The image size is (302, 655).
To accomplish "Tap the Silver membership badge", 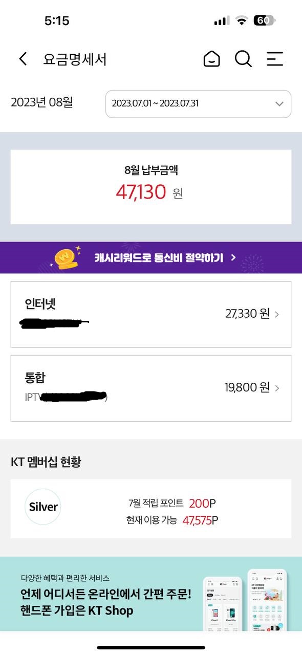I will coord(43,507).
